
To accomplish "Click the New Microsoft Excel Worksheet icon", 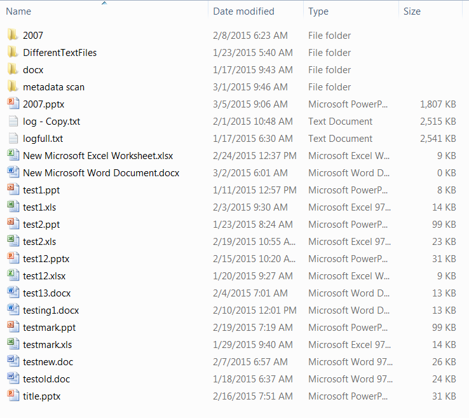I will [12, 156].
